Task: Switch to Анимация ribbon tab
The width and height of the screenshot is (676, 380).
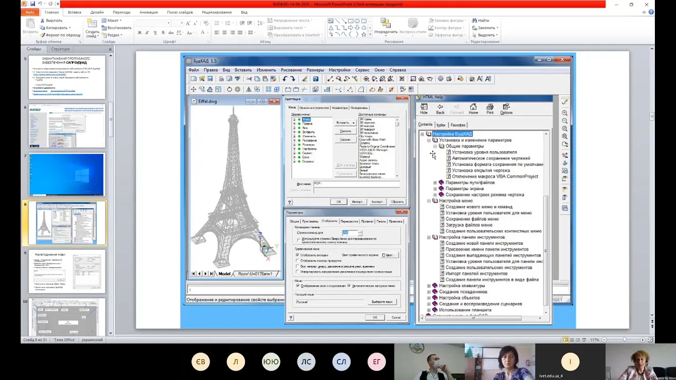Action: 148,12
